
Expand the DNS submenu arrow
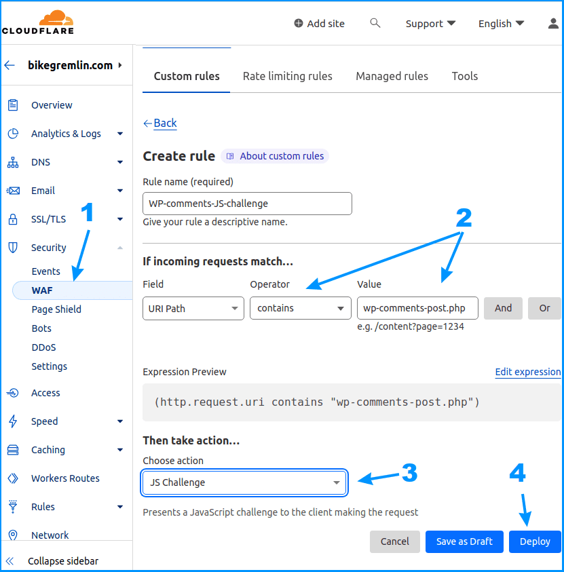120,162
